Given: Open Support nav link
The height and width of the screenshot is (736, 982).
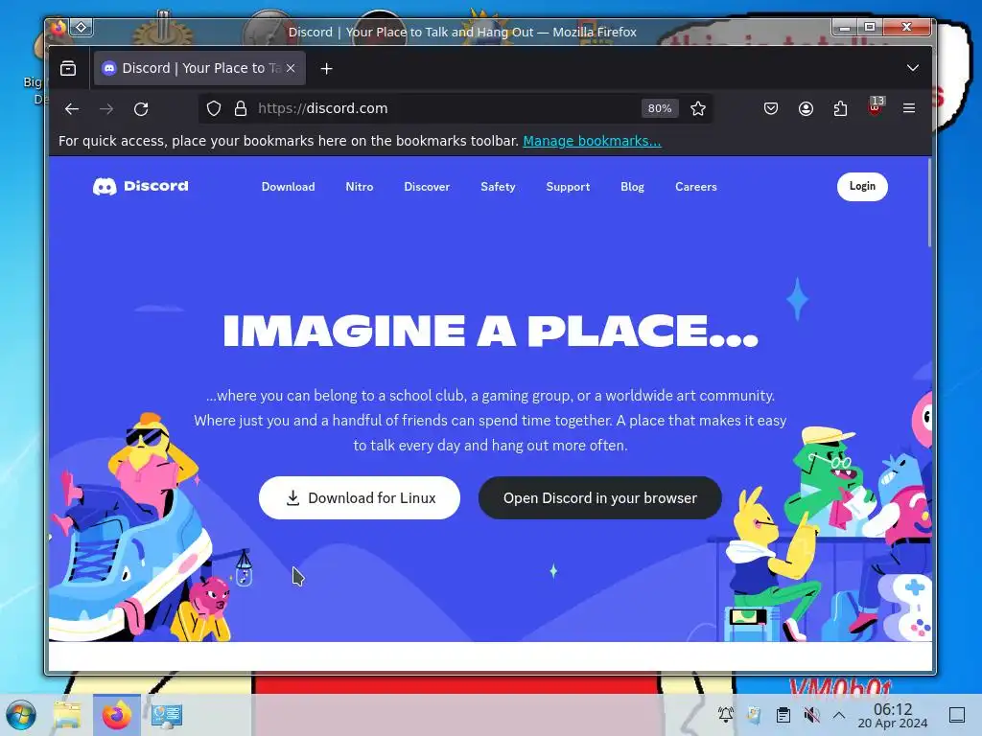Looking at the screenshot, I should [x=568, y=187].
